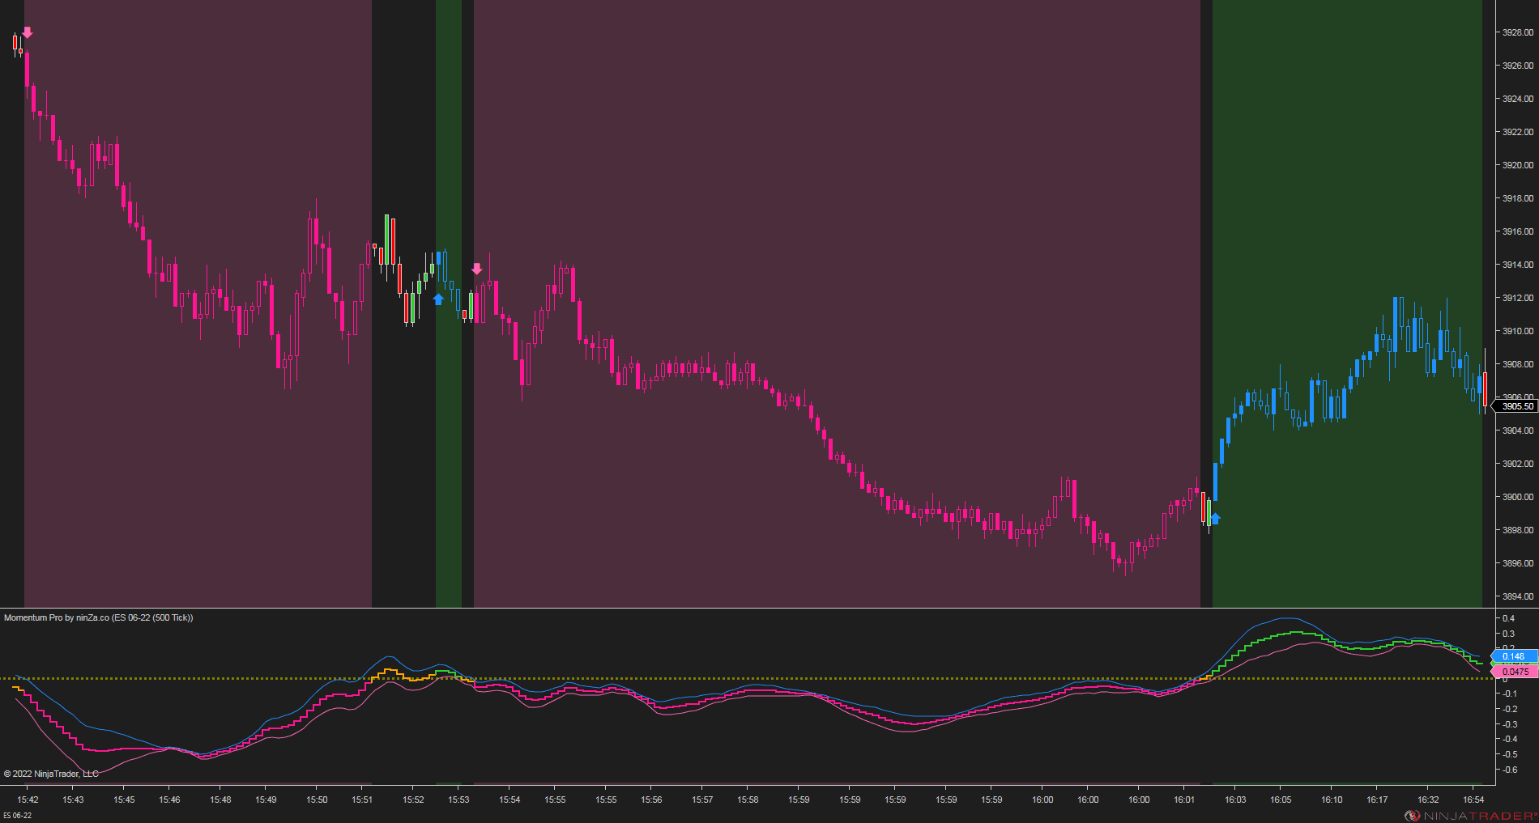
Task: Click the 3918.00 price axis label
Action: [1518, 198]
